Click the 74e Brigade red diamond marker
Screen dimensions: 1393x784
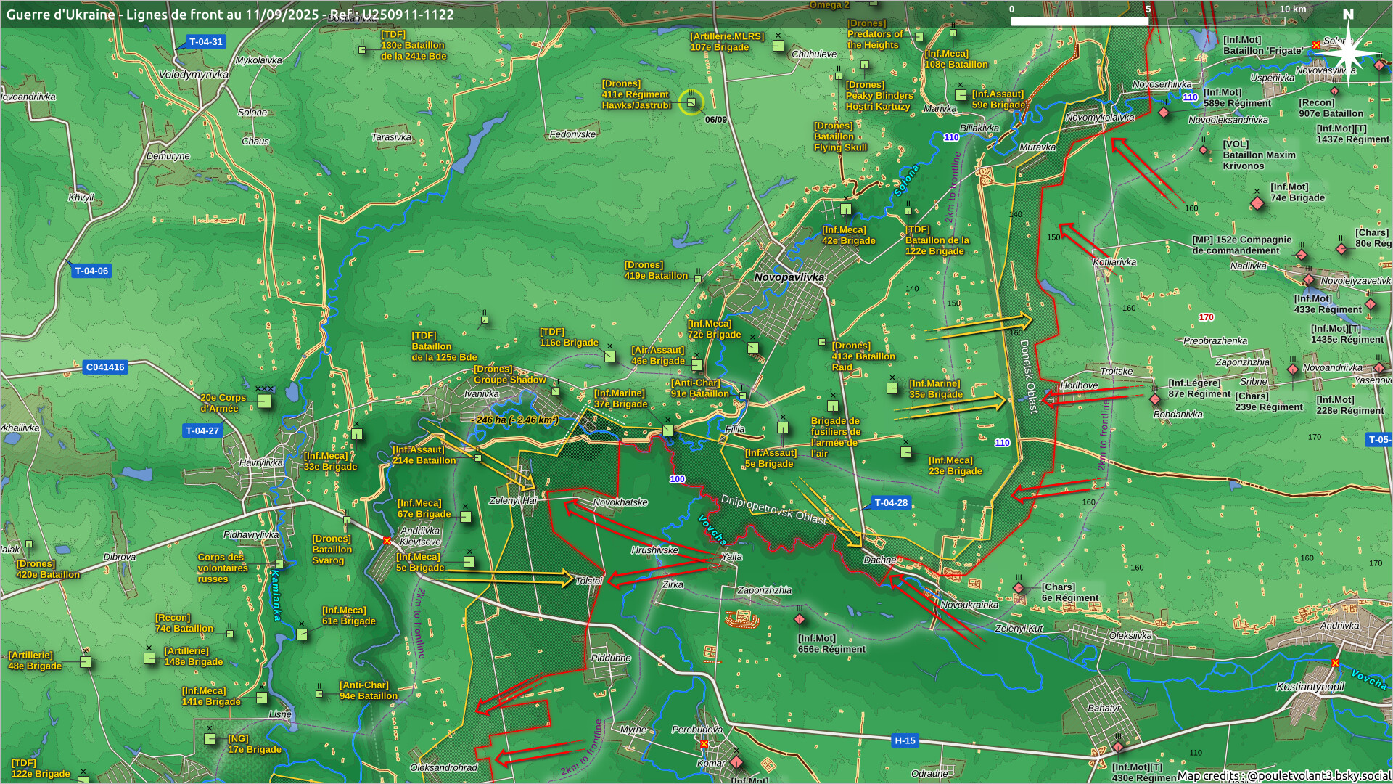point(1257,202)
